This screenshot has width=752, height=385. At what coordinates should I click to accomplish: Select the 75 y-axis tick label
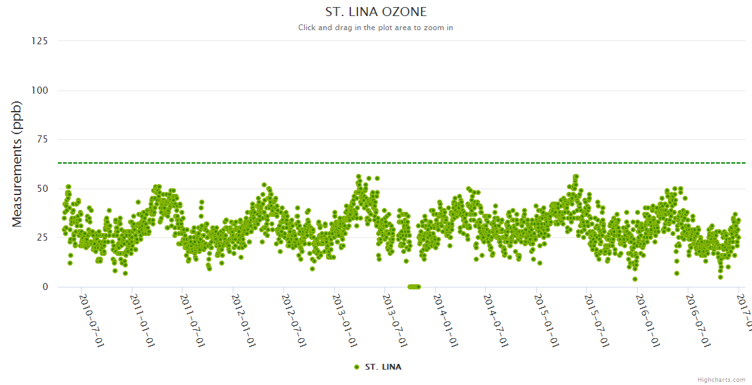(42, 139)
